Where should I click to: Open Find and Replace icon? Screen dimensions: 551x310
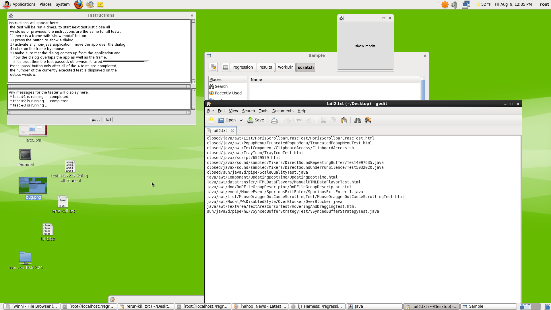pos(368,120)
